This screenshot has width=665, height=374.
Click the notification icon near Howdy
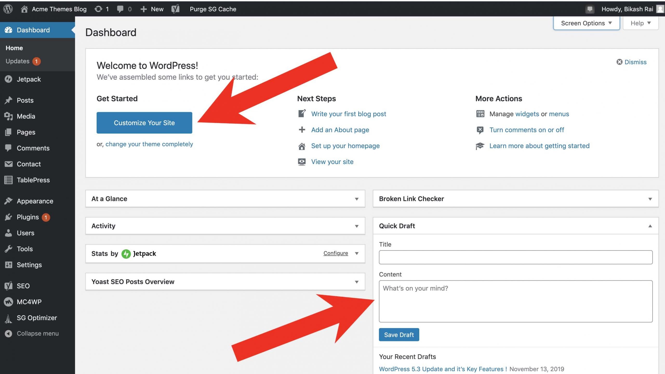pyautogui.click(x=590, y=9)
